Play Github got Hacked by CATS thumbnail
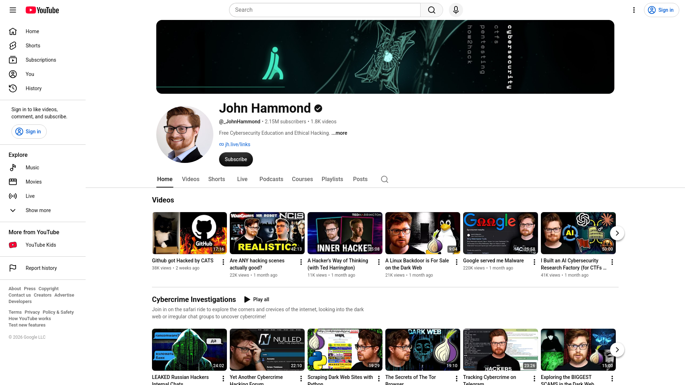685x385 pixels. click(x=189, y=233)
